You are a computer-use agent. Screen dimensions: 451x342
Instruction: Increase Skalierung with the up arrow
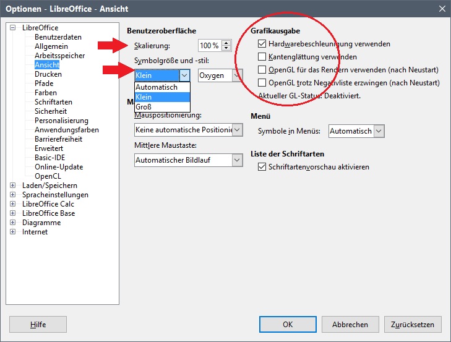pos(226,43)
